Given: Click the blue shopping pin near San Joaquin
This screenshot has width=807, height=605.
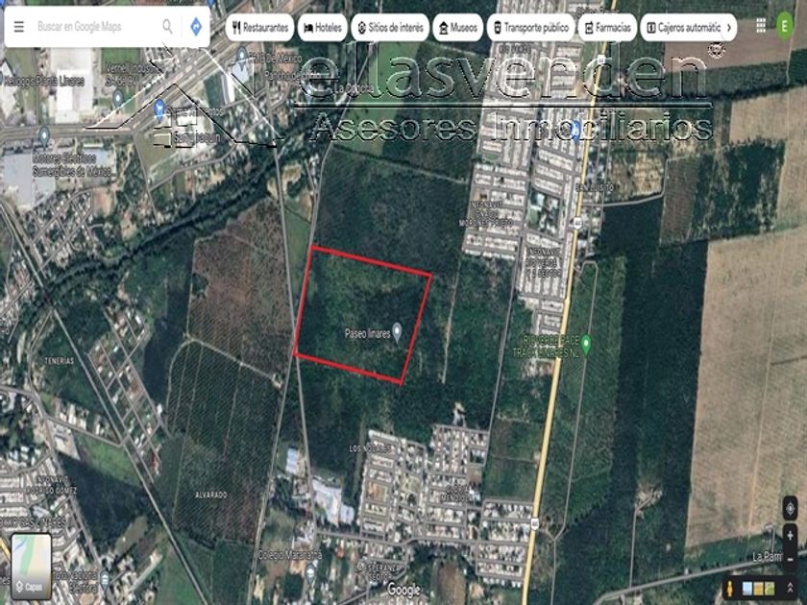Looking at the screenshot, I should pyautogui.click(x=159, y=110).
